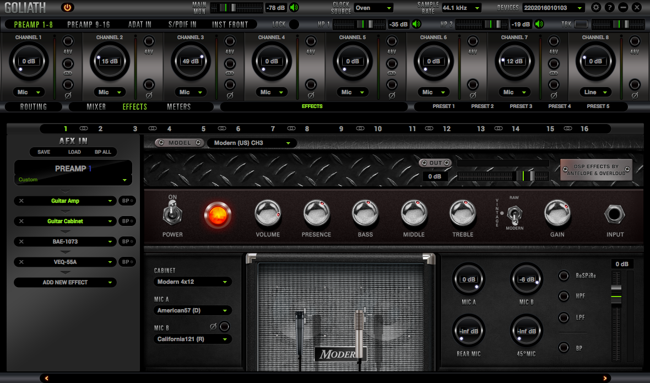This screenshot has width=650, height=383.
Task: Remove the Guitar Cabinet effect with X
Action: (x=21, y=221)
